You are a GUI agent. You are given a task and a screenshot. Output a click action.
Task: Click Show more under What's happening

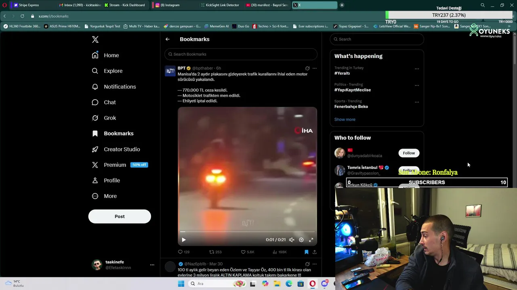click(x=345, y=119)
